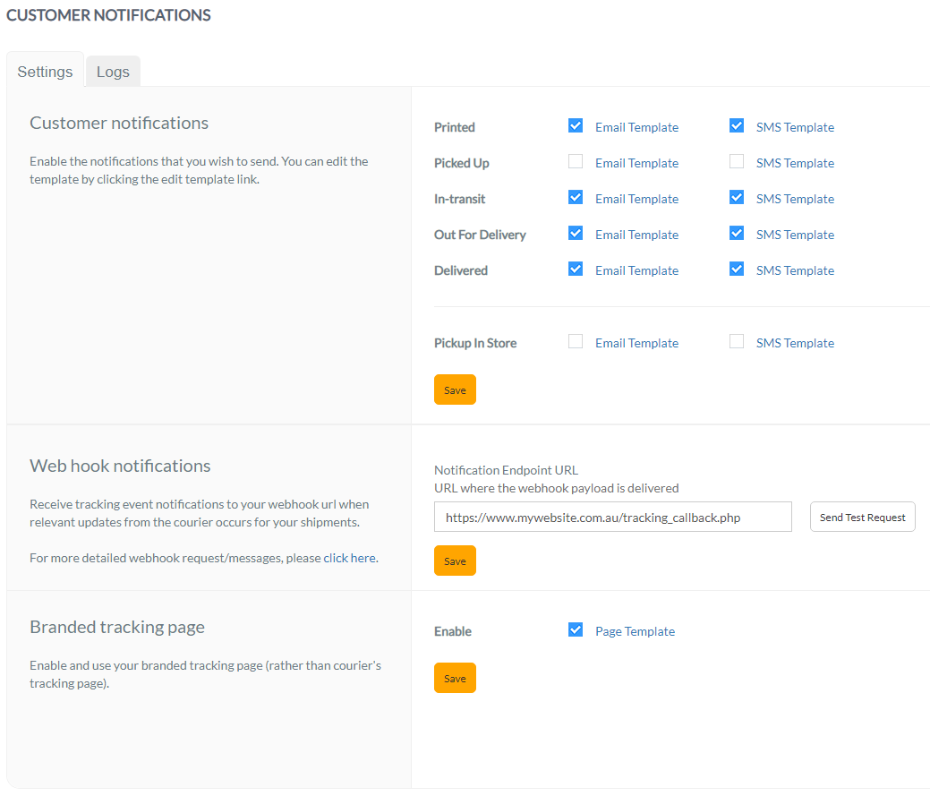Open the Email Template for Printed notifications
This screenshot has height=796, width=930.
tap(636, 127)
